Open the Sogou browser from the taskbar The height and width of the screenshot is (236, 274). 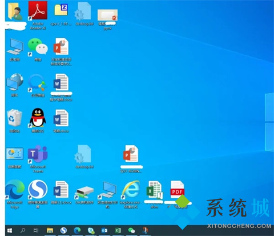pos(63,230)
